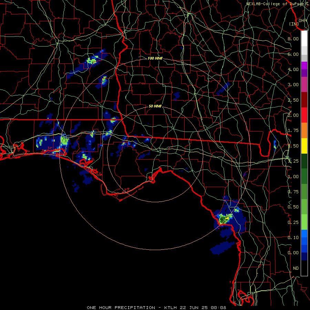Click the orange swatch in the legend bar
Image resolution: width=310 pixels, height=310 pixels.
[x=304, y=131]
